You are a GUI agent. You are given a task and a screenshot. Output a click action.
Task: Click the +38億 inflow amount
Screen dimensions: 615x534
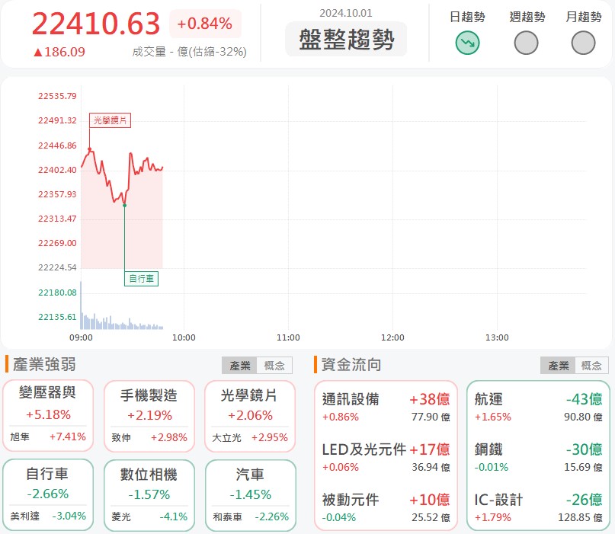430,399
